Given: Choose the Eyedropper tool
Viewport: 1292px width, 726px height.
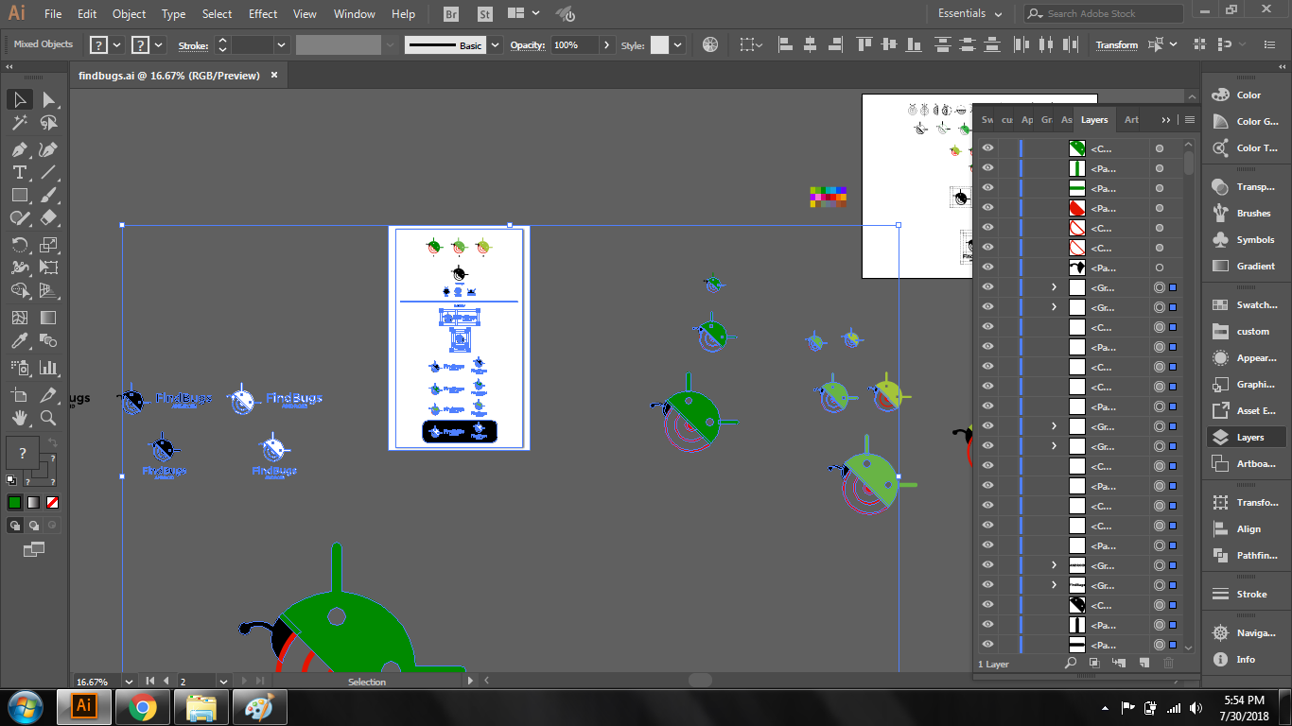Looking at the screenshot, I should 19,341.
